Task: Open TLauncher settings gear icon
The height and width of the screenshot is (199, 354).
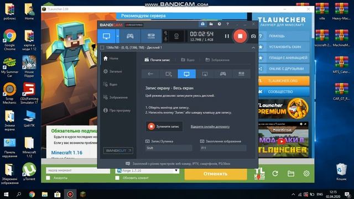Action: tap(306, 174)
